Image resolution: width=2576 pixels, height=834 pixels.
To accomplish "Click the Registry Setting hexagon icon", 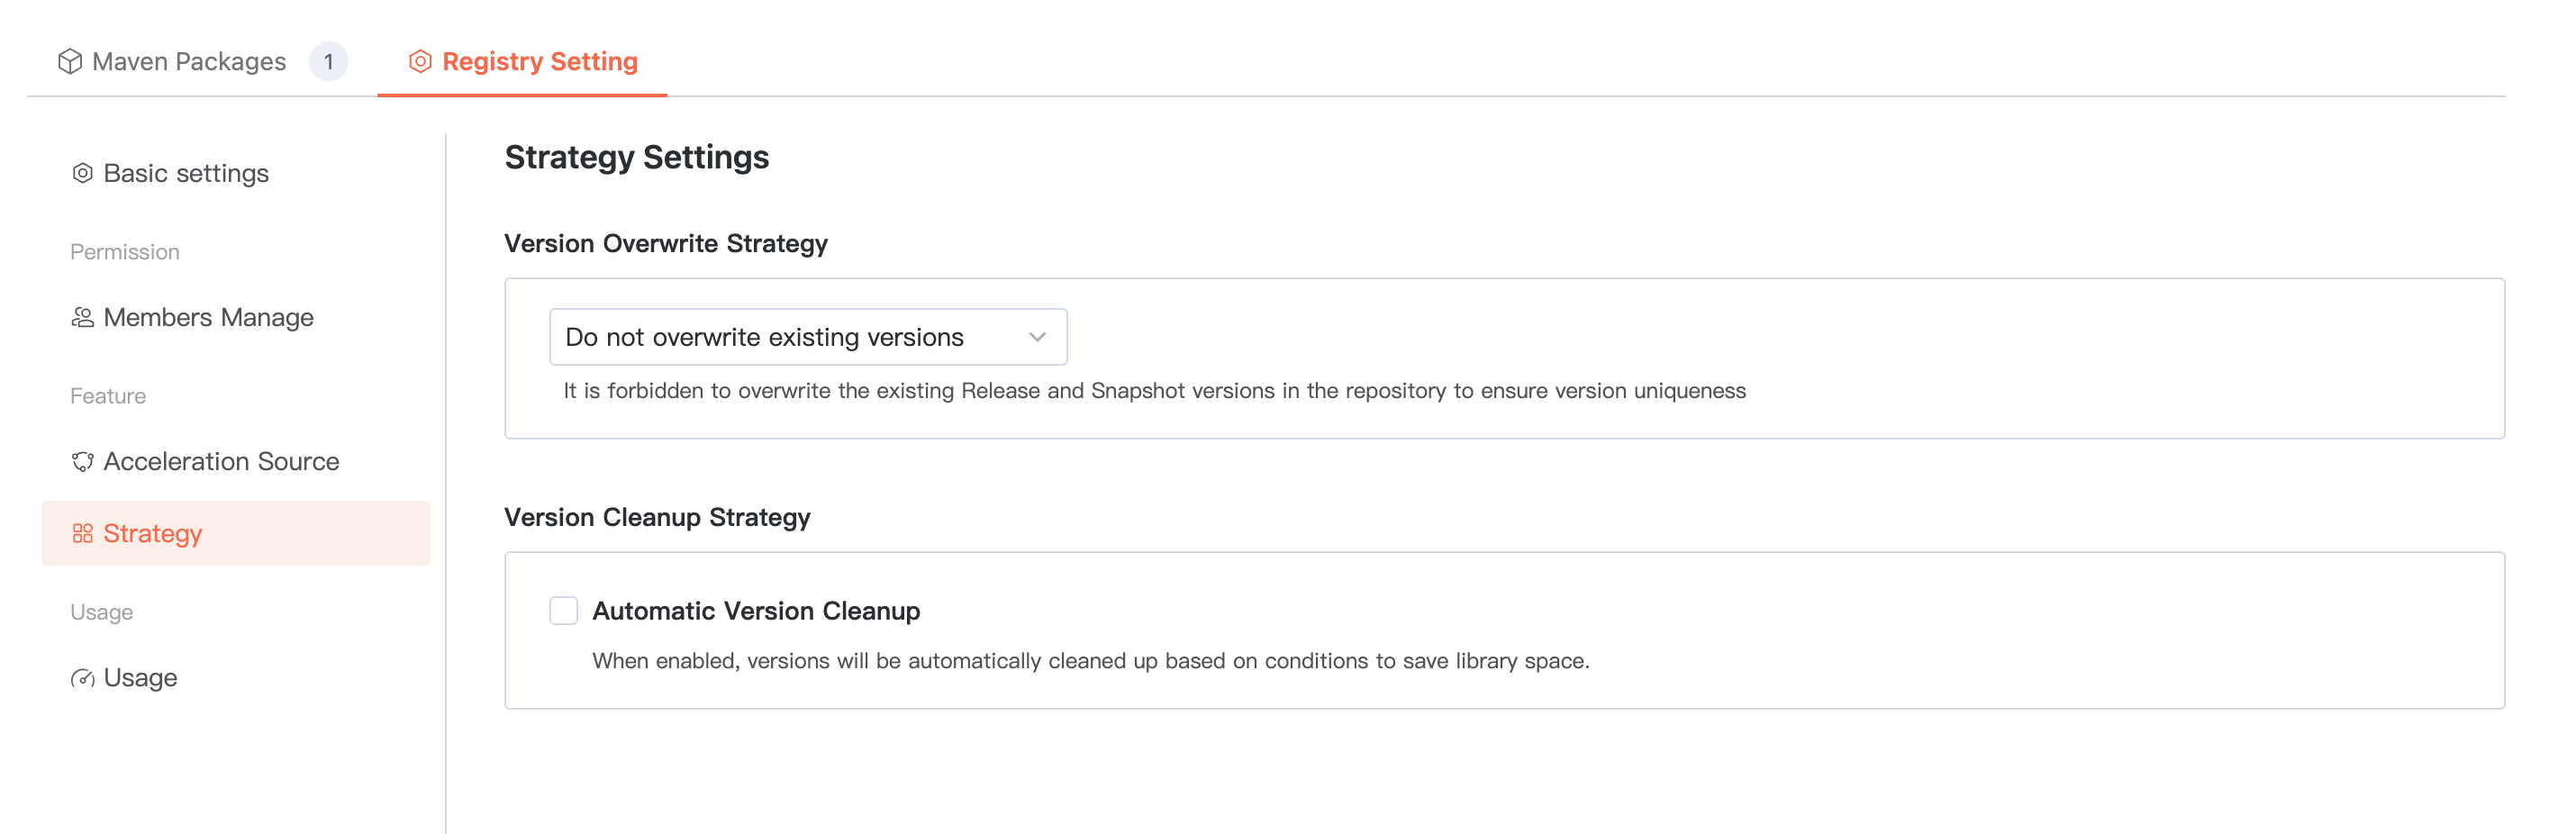I will 420,62.
